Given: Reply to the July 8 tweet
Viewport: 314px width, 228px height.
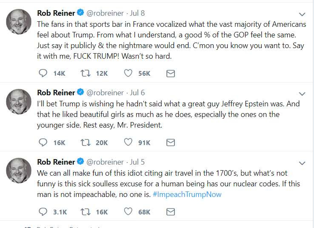Looking at the screenshot, I should coord(43,73).
